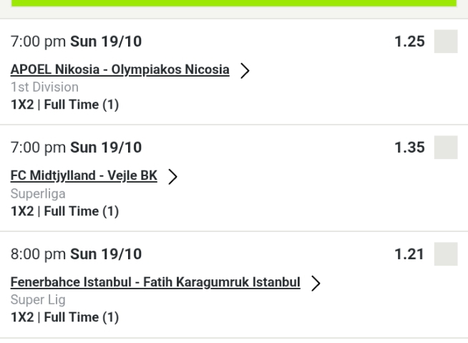468x343 pixels.
Task: Click the 1.35 odds value
Action: [409, 148]
